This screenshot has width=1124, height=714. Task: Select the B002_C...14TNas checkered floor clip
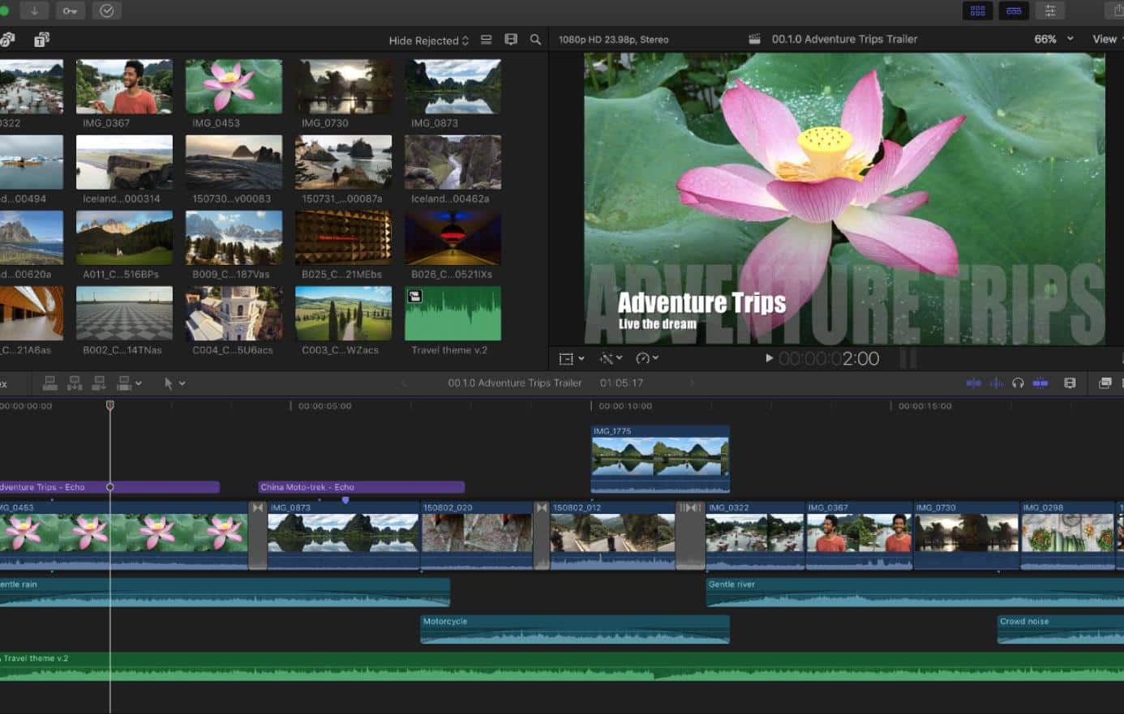124,314
